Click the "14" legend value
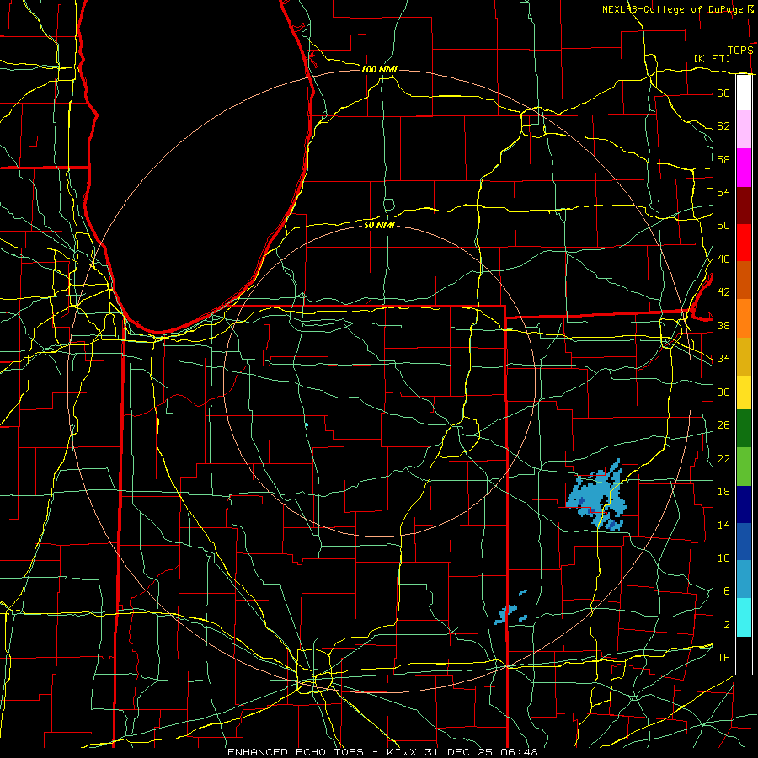The width and height of the screenshot is (758, 758). pyautogui.click(x=723, y=525)
